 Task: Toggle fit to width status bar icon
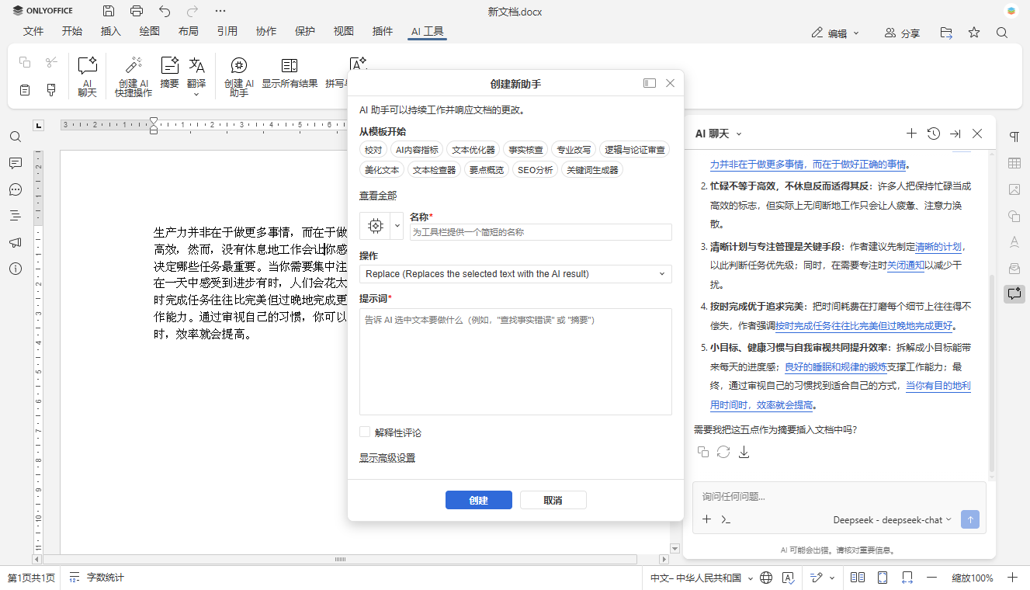coord(907,578)
